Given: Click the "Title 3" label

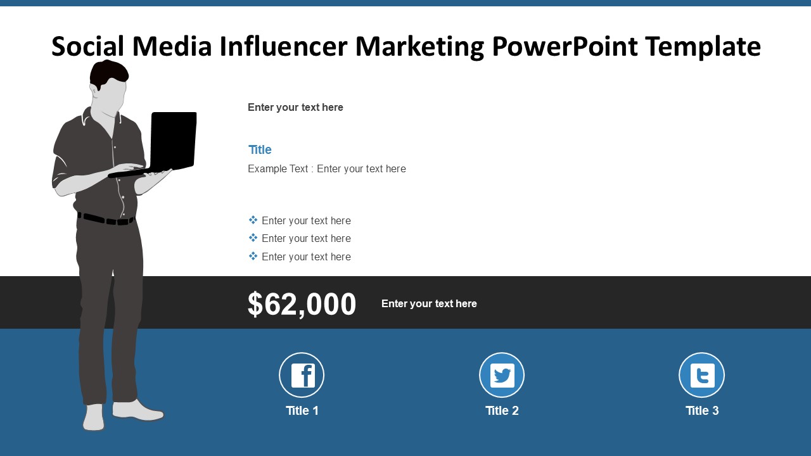Looking at the screenshot, I should click(x=702, y=411).
